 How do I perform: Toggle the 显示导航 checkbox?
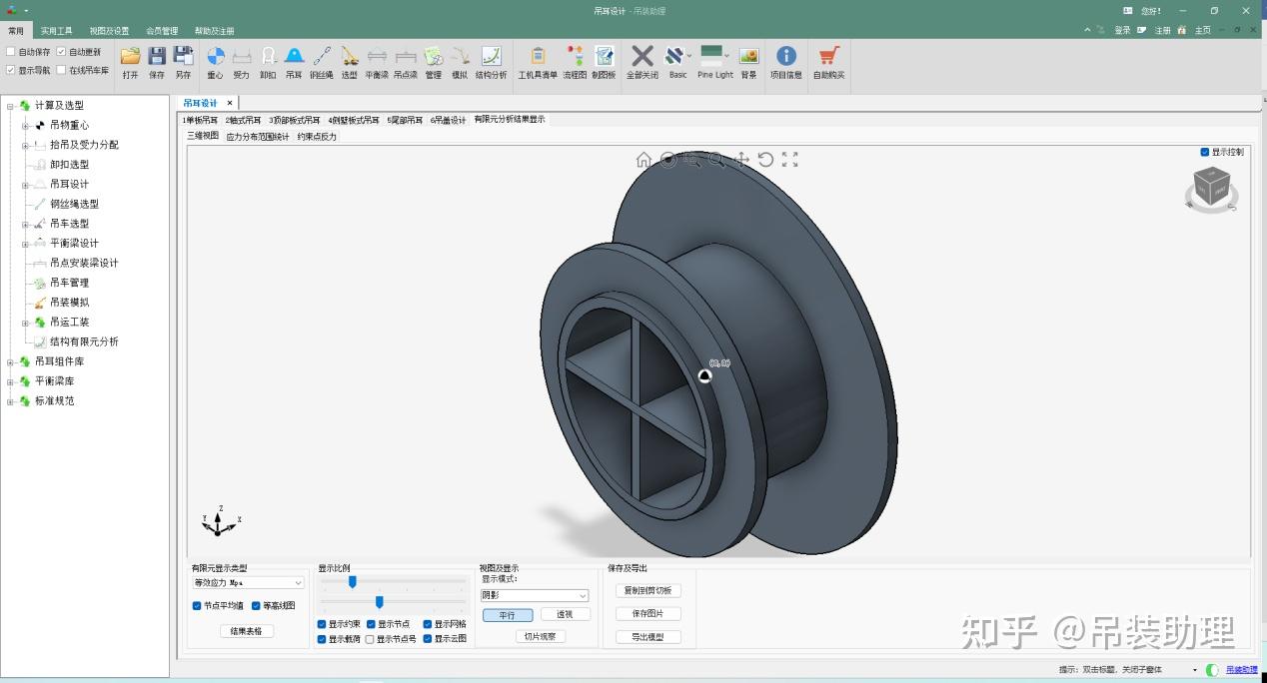[11, 70]
